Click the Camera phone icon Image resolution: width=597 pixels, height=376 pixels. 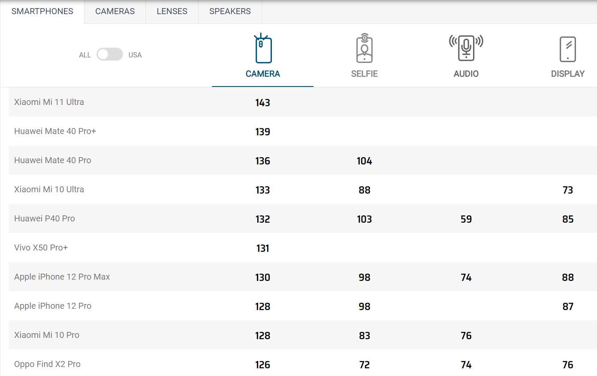click(x=263, y=49)
